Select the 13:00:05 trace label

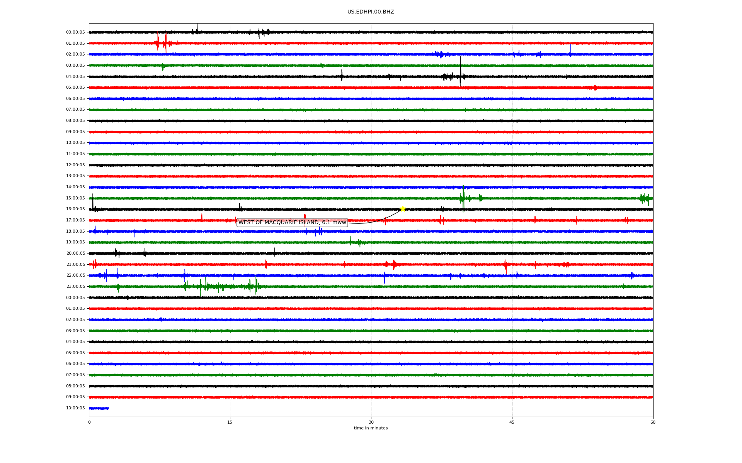click(75, 176)
